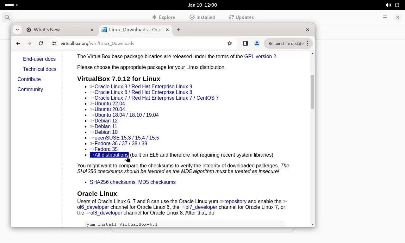Image resolution: width=405 pixels, height=243 pixels.
Task: Open the Chrome three-dot menu
Action: point(308,43)
